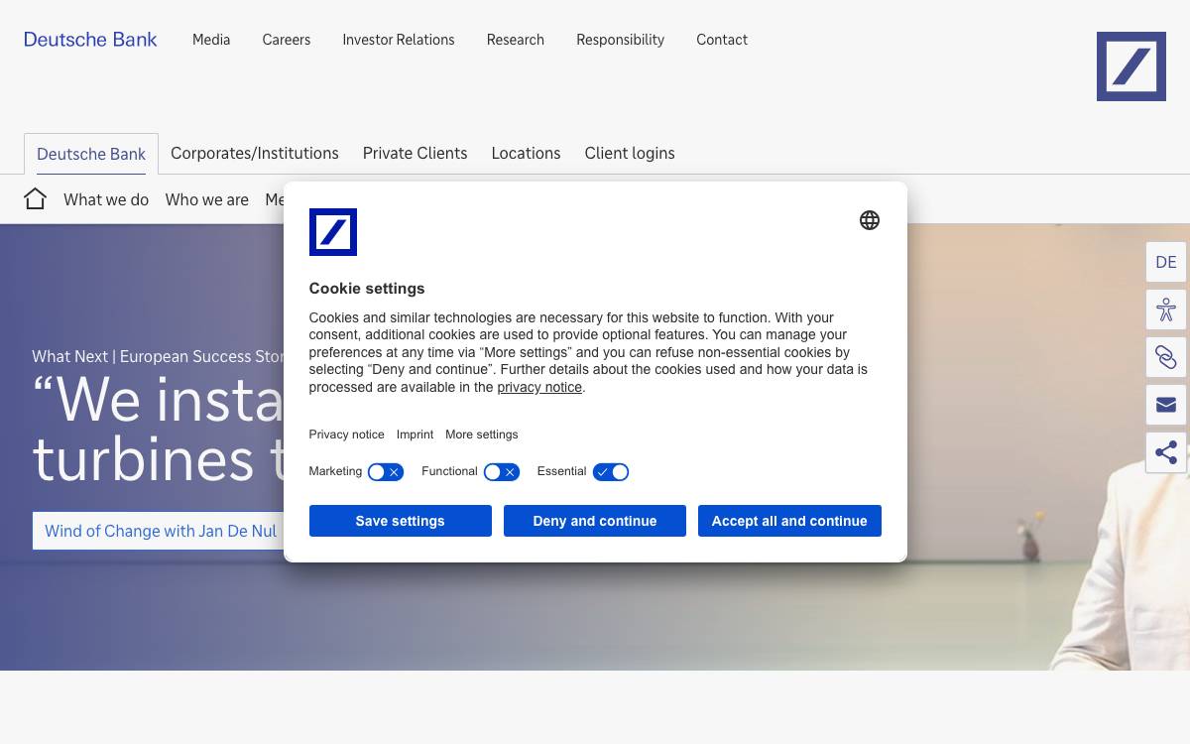Open Privacy notice link above toggles
1190x744 pixels.
pos(346,434)
